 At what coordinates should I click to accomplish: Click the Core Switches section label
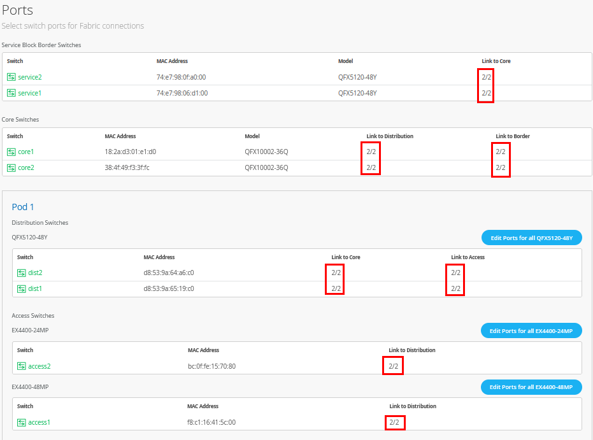pos(20,120)
